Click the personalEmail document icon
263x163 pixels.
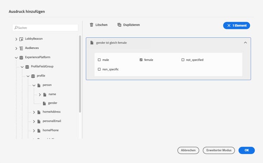[39, 121]
